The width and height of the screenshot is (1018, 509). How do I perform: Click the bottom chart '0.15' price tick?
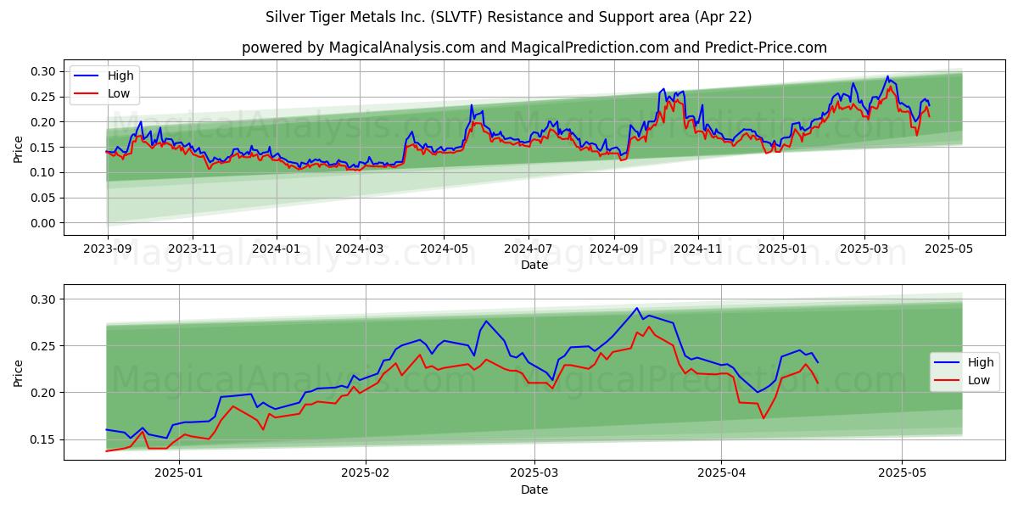44,439
